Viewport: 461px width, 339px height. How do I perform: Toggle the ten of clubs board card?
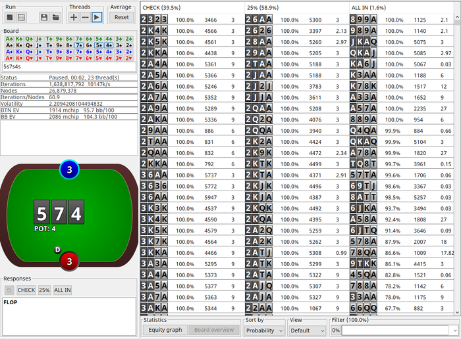click(x=49, y=39)
